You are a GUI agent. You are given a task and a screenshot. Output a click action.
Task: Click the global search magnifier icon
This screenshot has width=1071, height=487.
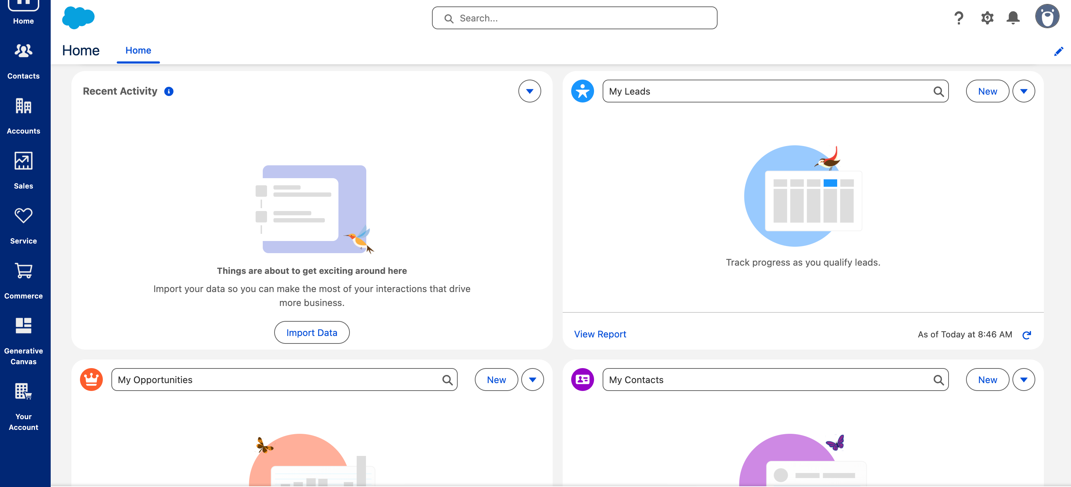[449, 18]
